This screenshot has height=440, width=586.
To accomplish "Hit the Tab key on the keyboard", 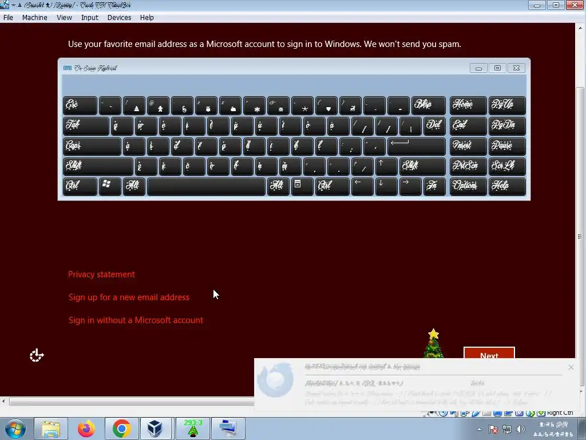I will [86, 125].
